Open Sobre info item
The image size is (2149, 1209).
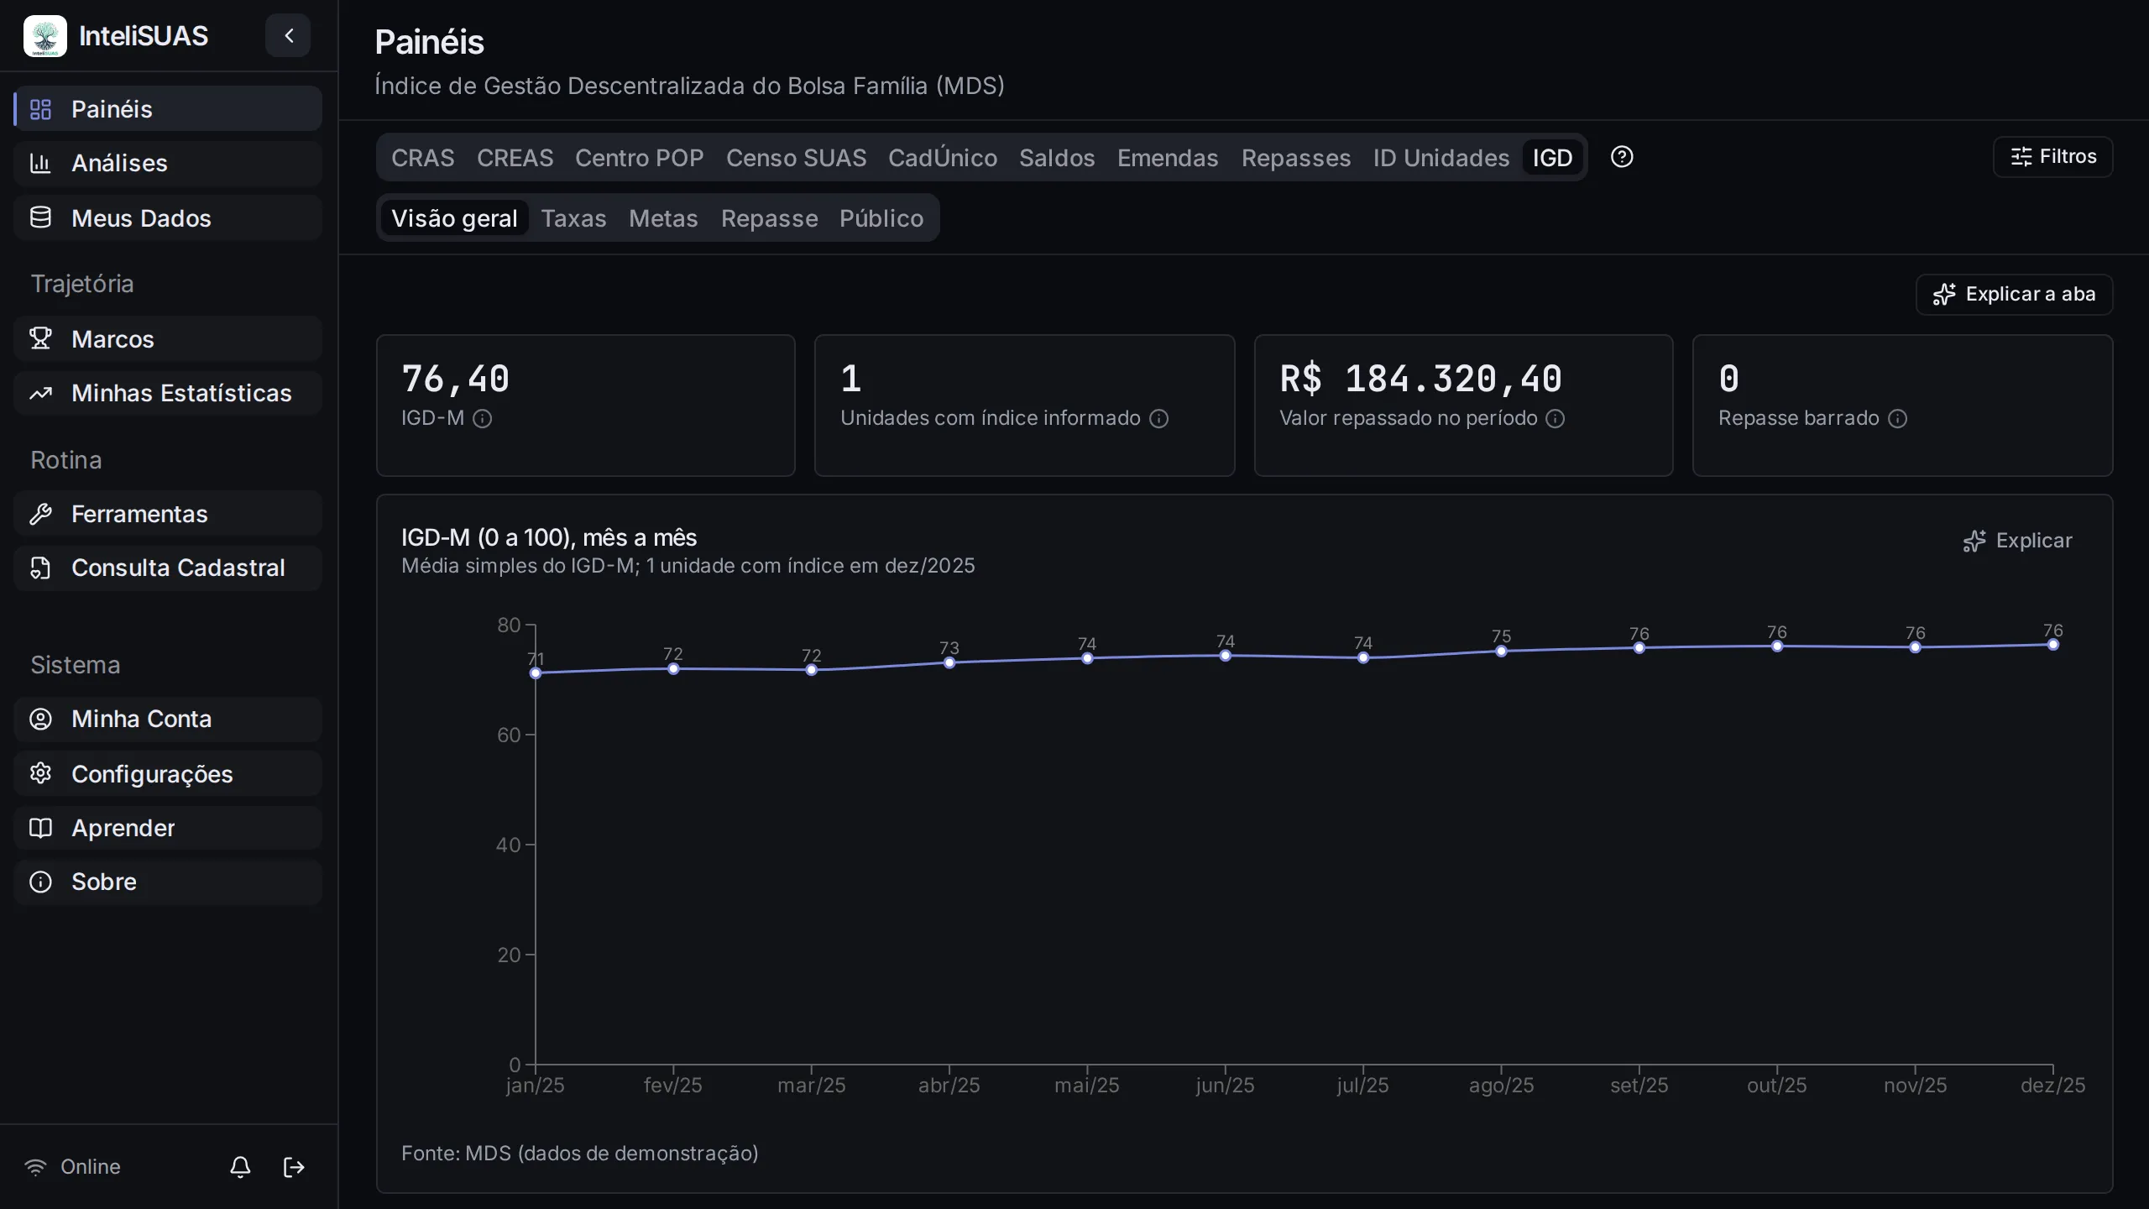(168, 882)
